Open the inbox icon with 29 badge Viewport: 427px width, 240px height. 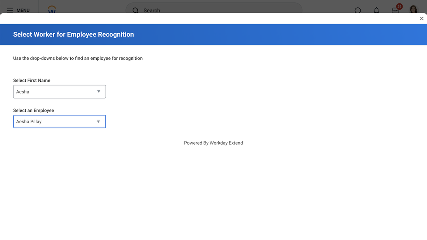[x=395, y=11]
